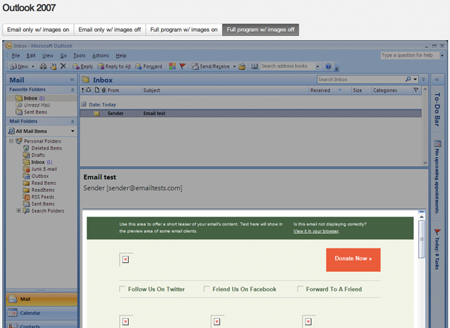This screenshot has width=450, height=328.
Task: Open the Deleted Items folder
Action: 43,148
